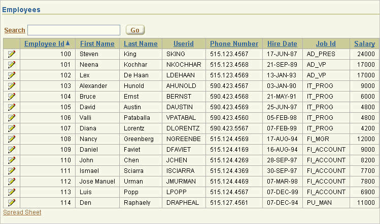This screenshot has height=224, width=380.
Task: Edit the Luis Popp row
Action: (11, 192)
